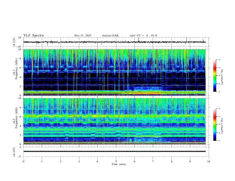Click the time axis tick label "1"
The image size is (235, 181).
coord(42,161)
